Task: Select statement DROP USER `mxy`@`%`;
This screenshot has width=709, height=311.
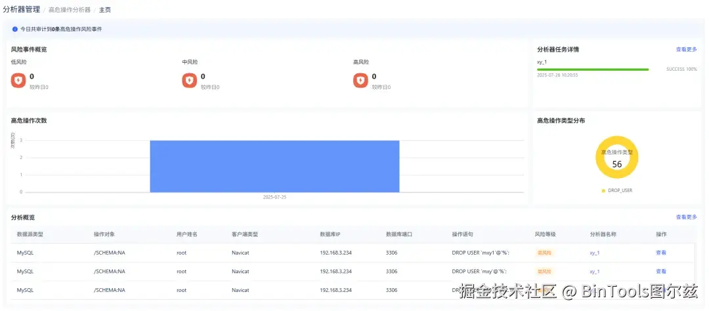Action: (x=479, y=272)
